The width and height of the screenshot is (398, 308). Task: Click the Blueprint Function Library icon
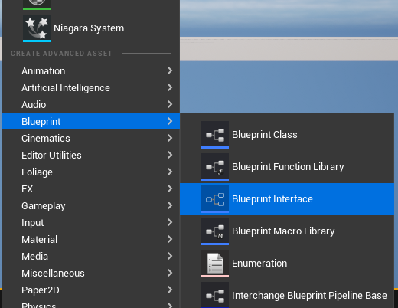point(215,167)
